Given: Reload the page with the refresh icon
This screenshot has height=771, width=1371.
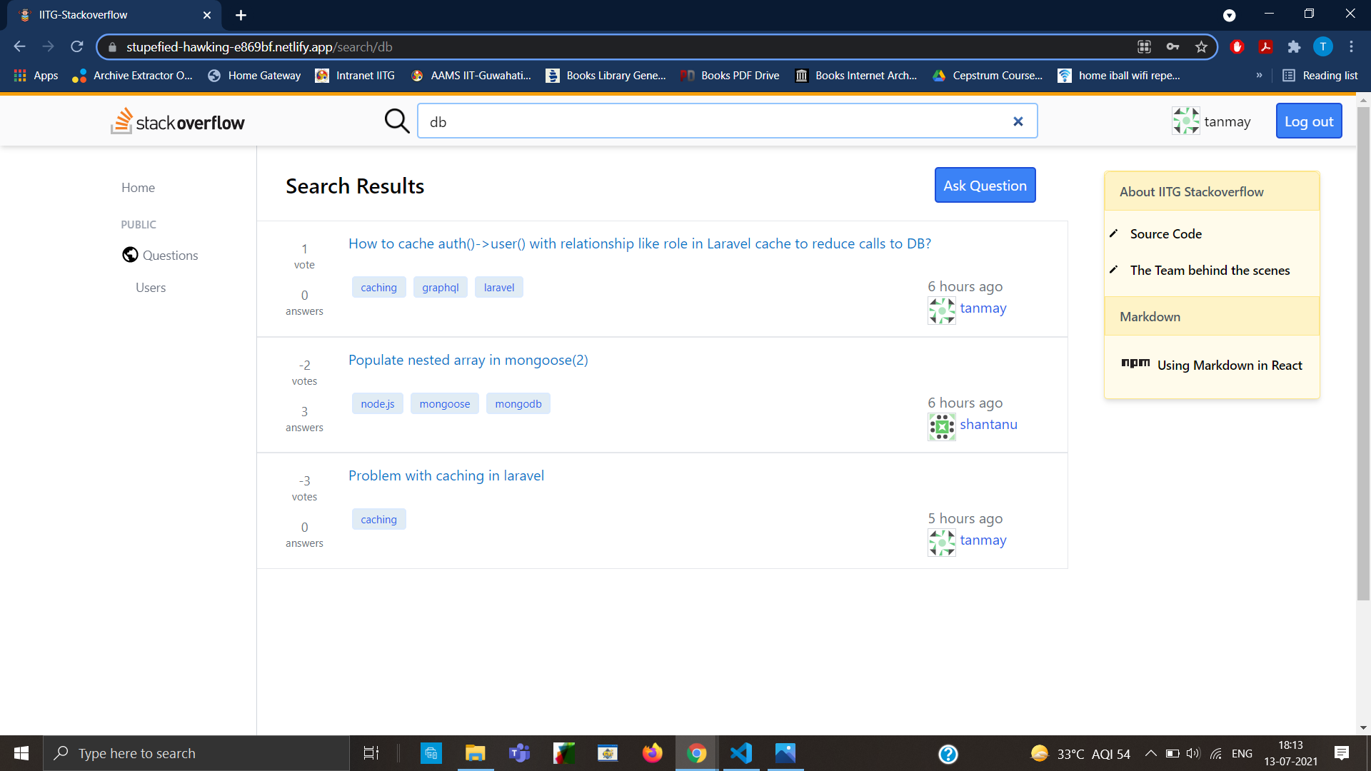Looking at the screenshot, I should point(77,47).
